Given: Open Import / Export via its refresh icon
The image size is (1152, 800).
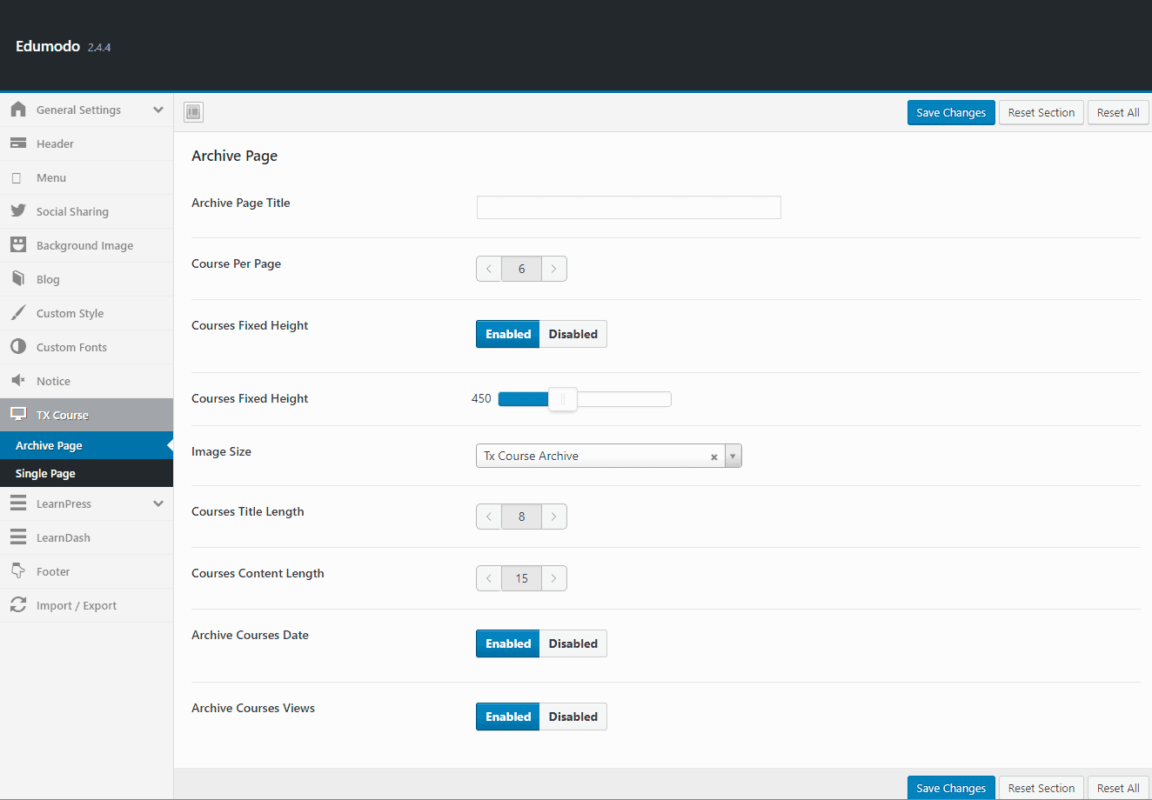Looking at the screenshot, I should coord(18,605).
